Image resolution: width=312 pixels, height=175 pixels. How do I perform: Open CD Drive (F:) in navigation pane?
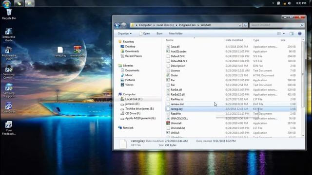click(131, 113)
